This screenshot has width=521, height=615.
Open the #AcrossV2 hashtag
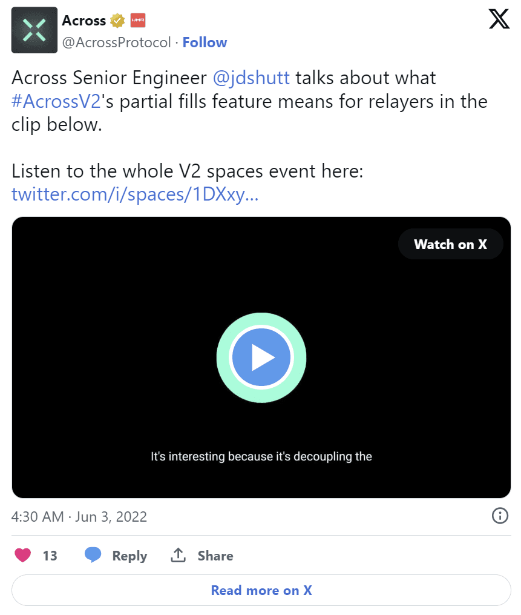(56, 101)
